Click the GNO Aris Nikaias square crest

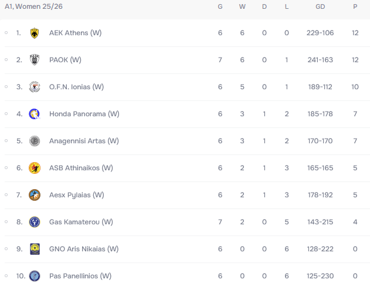[35, 249]
